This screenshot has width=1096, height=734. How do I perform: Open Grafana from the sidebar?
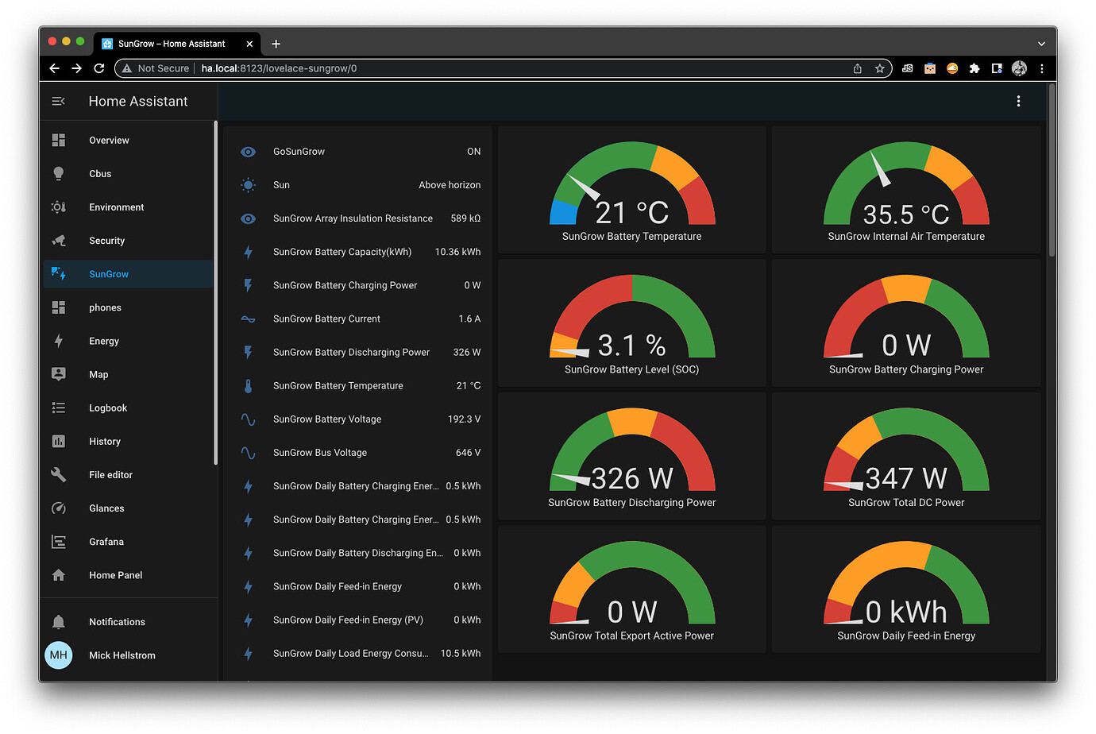tap(127, 542)
